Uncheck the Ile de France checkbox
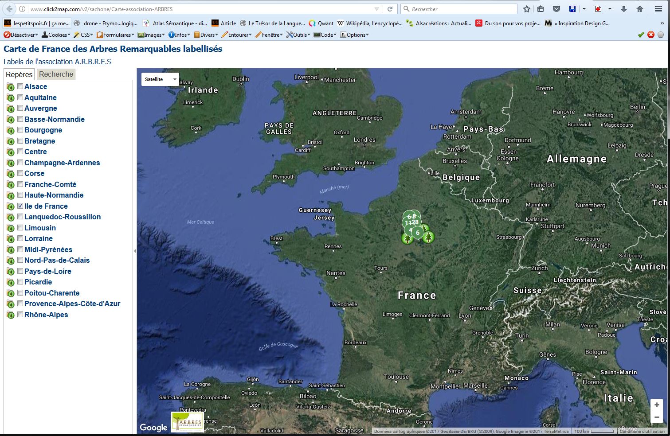 click(x=20, y=206)
